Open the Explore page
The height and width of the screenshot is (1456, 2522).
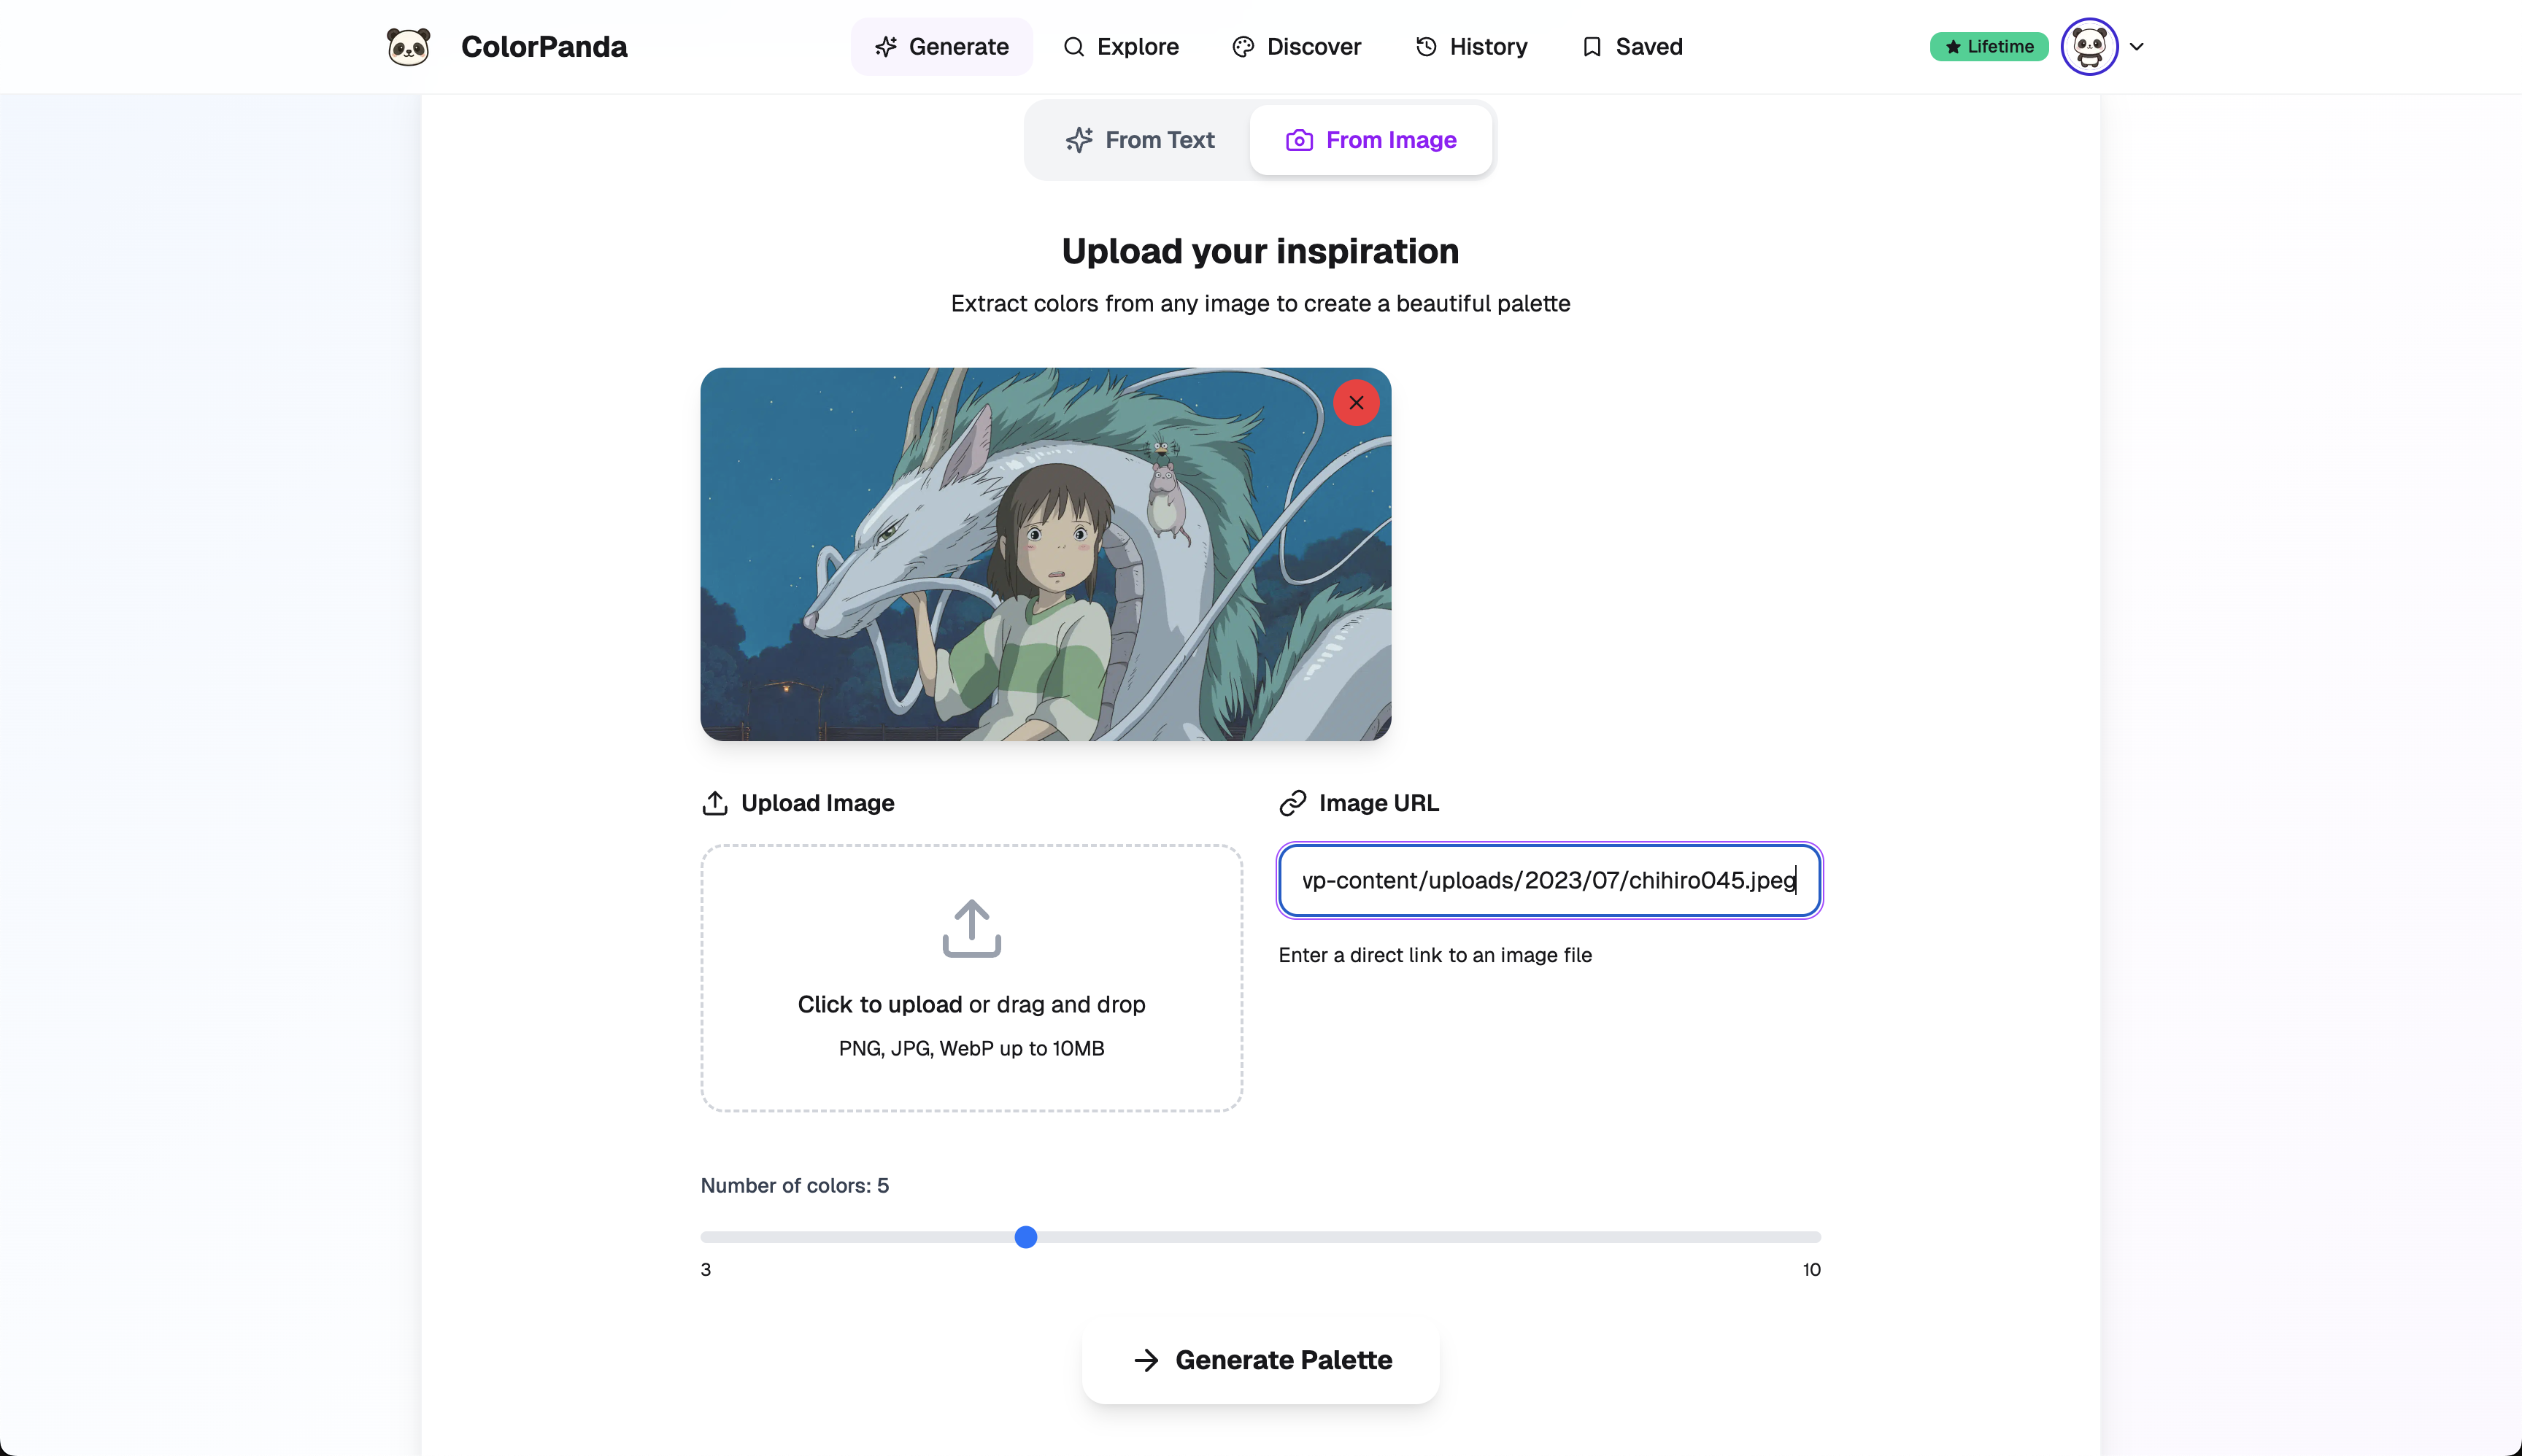point(1120,47)
